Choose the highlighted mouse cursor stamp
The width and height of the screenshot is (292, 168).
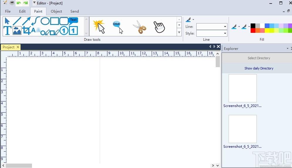[x=99, y=27]
